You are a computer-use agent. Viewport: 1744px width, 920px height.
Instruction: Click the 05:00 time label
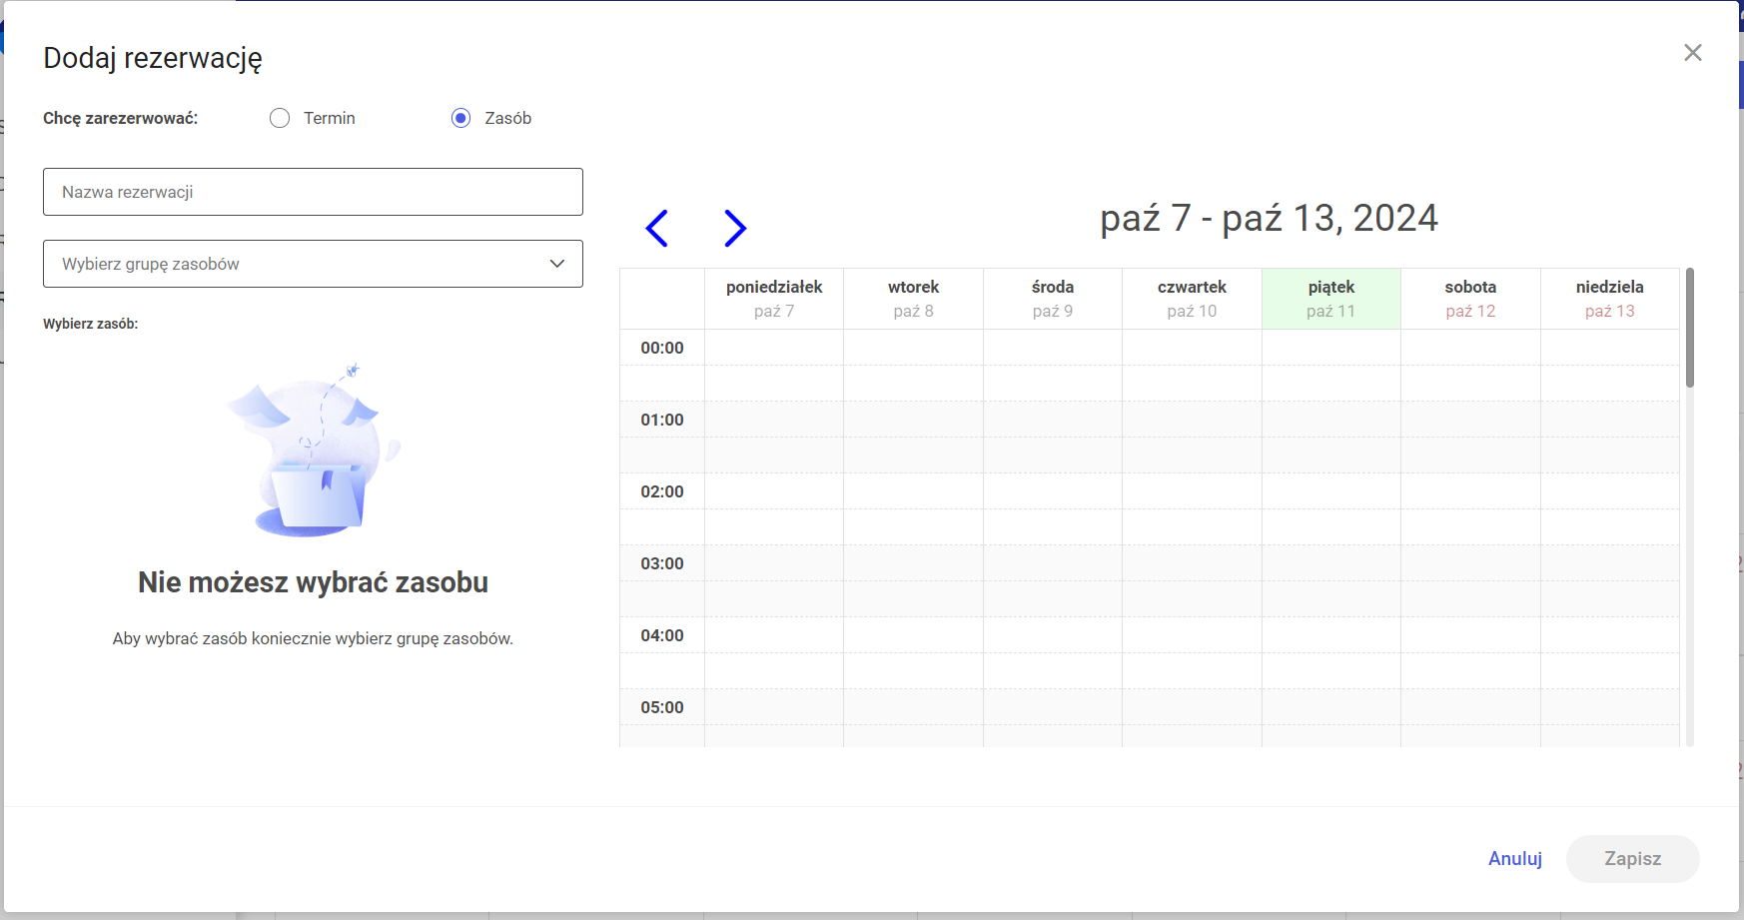(x=662, y=707)
